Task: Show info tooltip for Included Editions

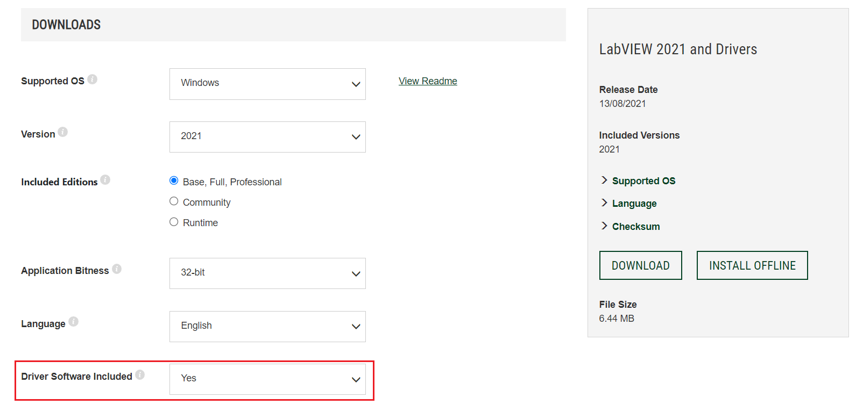Action: [x=105, y=180]
